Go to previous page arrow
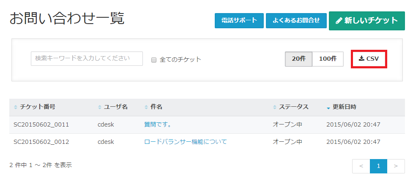This screenshot has width=413, height=181. coord(361,166)
